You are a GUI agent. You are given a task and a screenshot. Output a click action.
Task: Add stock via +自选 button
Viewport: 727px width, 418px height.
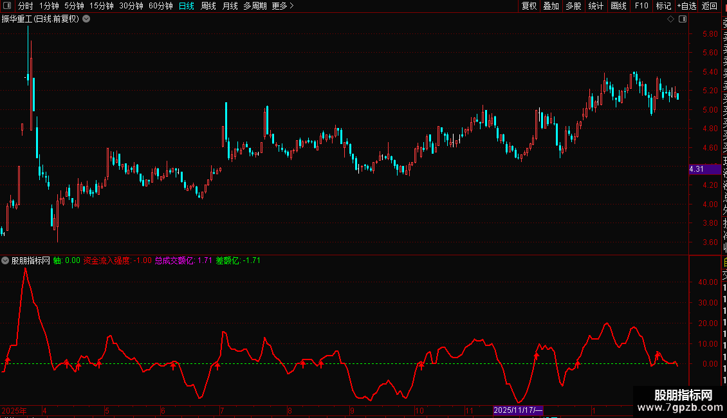pos(686,6)
